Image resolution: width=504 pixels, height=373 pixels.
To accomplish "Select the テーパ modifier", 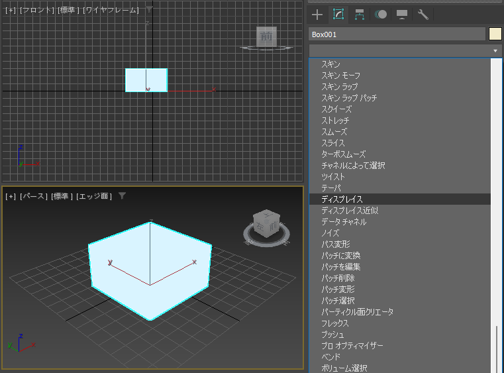I will (x=400, y=188).
